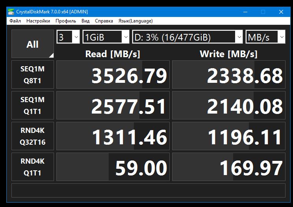This screenshot has height=207, width=293.
Task: Click the 2577.51 read result
Action: point(113,105)
